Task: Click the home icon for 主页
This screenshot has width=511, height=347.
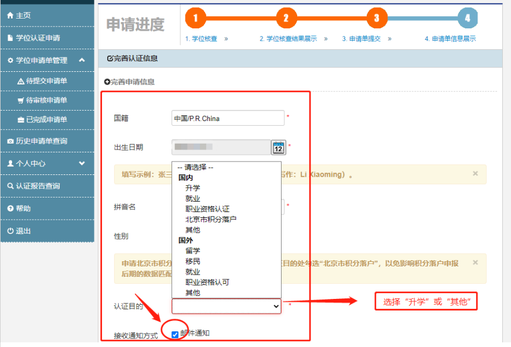Action: (10, 16)
